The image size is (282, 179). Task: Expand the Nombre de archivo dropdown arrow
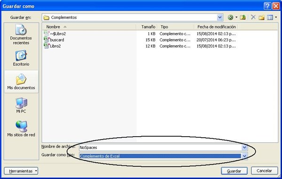pyautogui.click(x=244, y=148)
